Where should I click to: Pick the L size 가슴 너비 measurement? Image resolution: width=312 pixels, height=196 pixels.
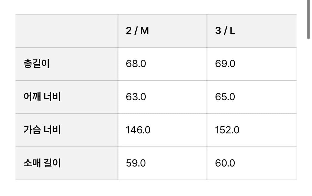coord(227,130)
